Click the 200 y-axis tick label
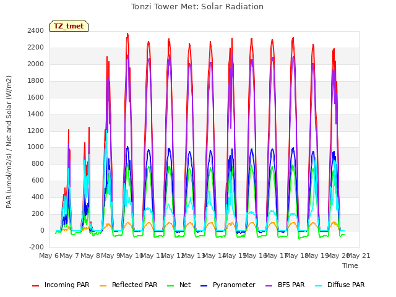 pyautogui.click(x=38, y=213)
